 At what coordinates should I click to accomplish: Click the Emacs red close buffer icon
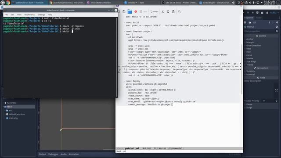point(136,12)
